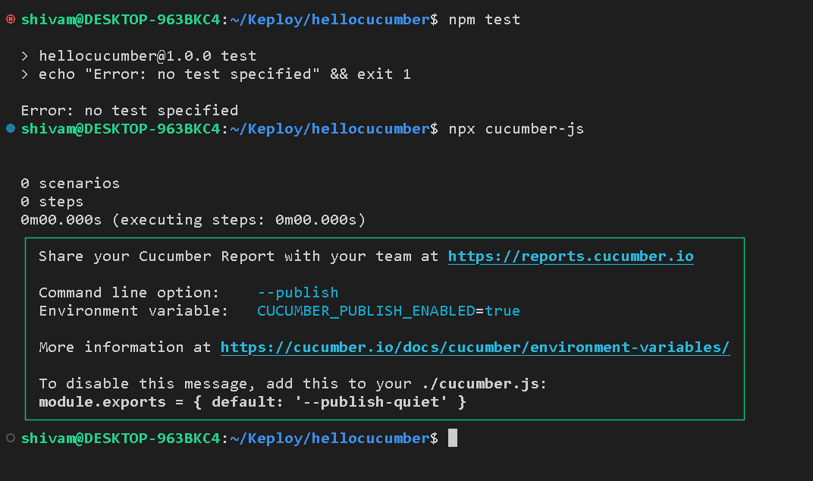The width and height of the screenshot is (813, 481).
Task: Open the reports.cucumber.io link
Action: (571, 256)
